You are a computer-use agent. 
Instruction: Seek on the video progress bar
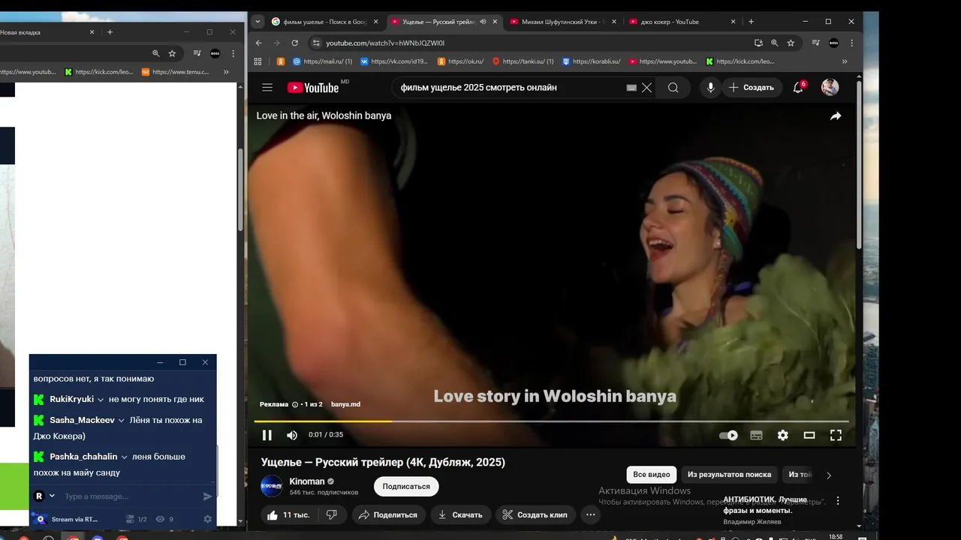point(551,421)
